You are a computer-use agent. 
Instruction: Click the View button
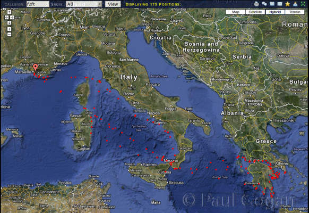[x=113, y=4]
